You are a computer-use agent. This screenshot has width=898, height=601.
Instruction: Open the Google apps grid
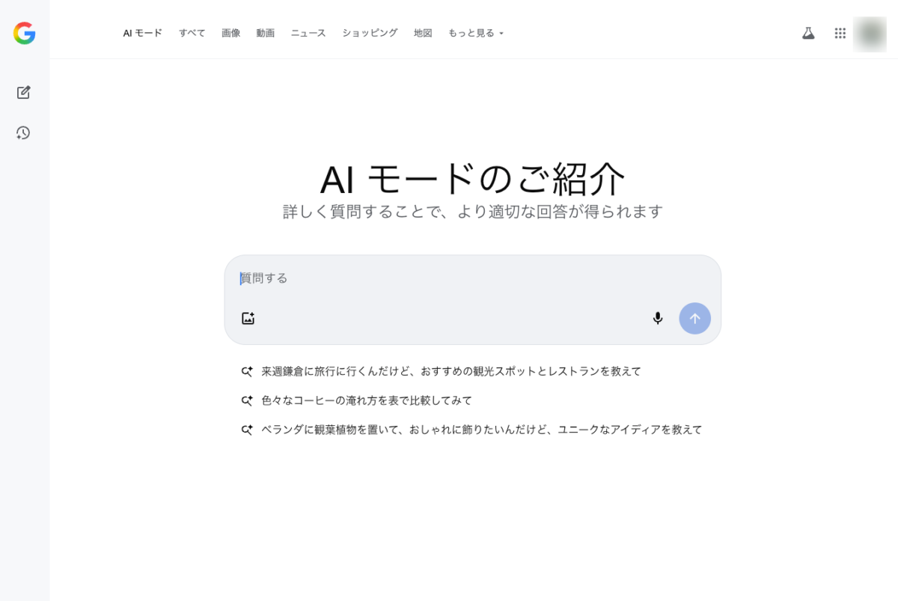coord(840,33)
